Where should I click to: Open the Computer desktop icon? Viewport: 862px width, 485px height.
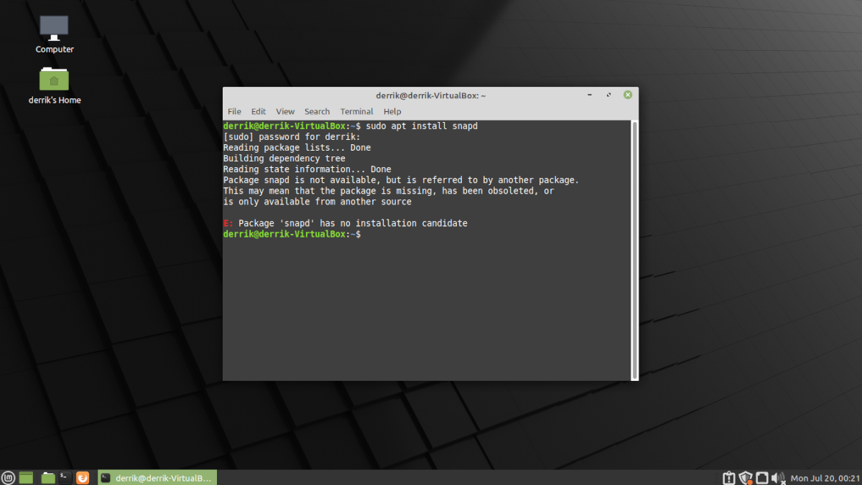pos(55,34)
